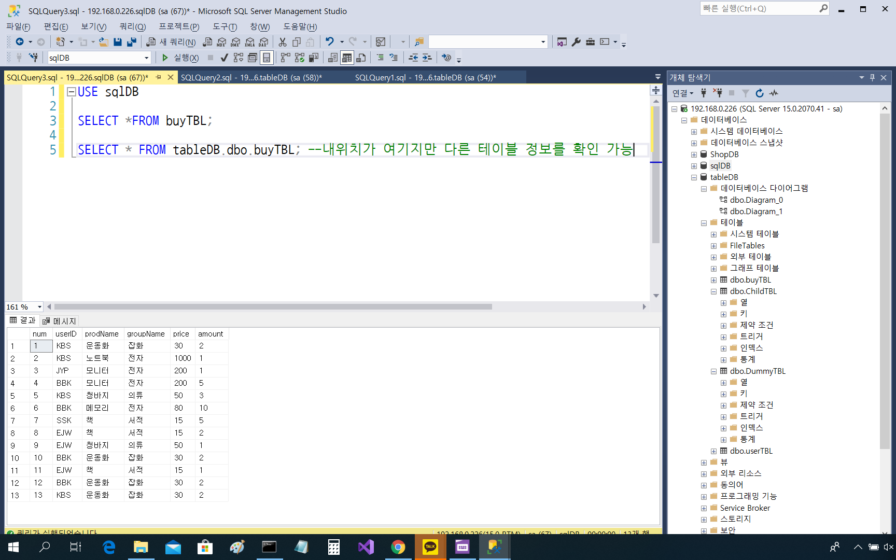The image size is (896, 560).
Task: Click the DAX query icon
Action: (x=264, y=42)
